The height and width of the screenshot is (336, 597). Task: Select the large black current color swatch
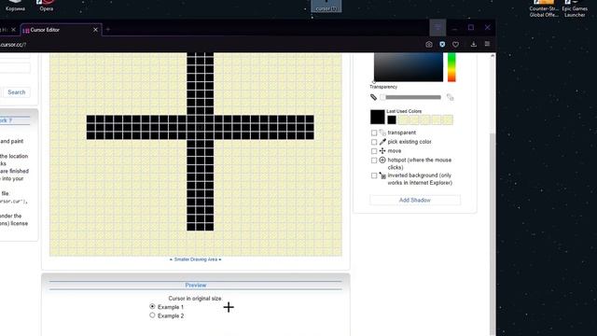click(x=377, y=117)
